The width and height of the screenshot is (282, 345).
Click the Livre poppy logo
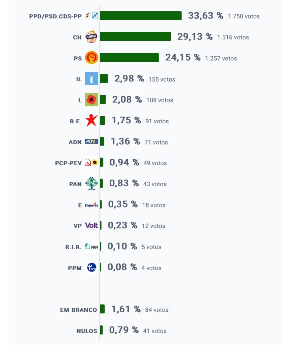[x=91, y=99]
